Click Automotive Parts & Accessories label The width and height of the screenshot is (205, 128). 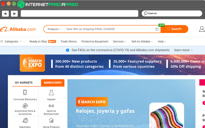25,112
